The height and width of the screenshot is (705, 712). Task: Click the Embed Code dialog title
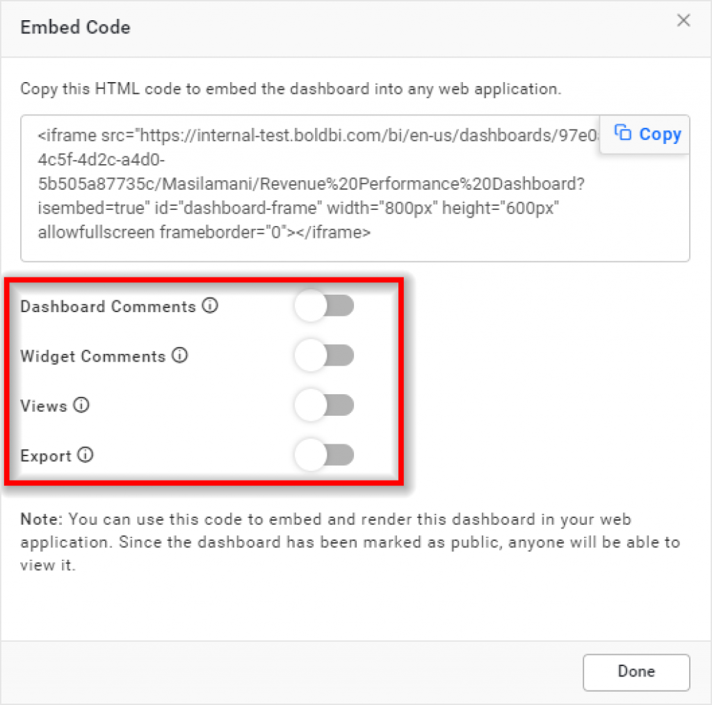(75, 27)
